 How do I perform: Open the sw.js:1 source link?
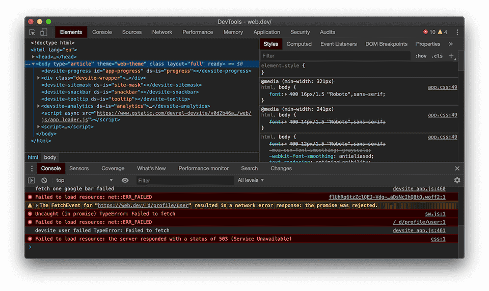click(x=435, y=214)
